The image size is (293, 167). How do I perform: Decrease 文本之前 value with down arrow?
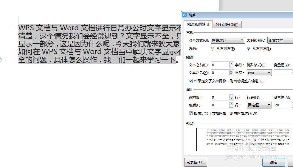point(231,66)
